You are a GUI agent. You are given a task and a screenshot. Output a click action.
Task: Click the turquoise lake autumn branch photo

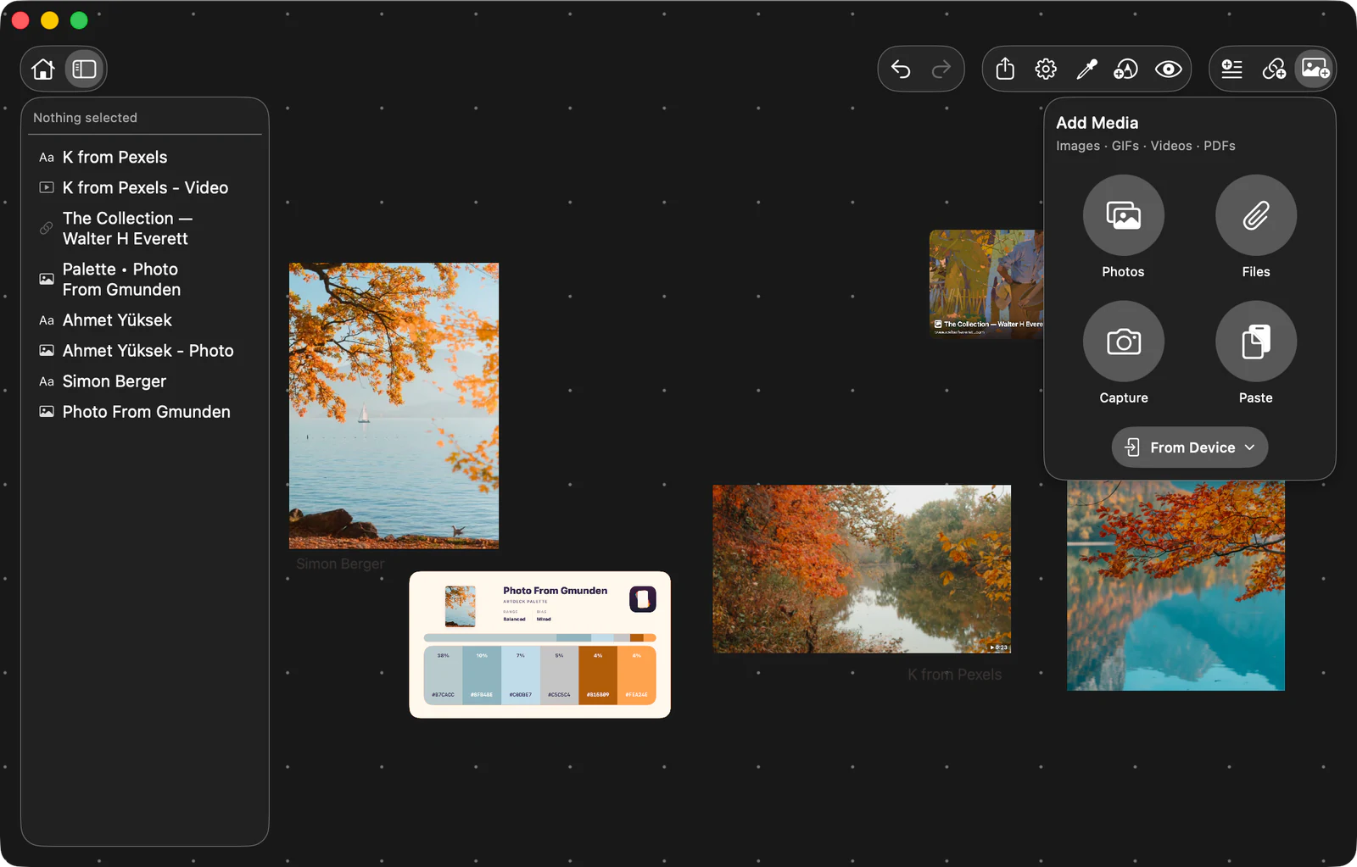click(1176, 585)
